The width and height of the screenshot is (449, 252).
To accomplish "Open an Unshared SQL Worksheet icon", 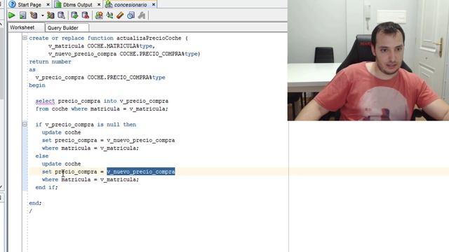I will click(x=99, y=15).
